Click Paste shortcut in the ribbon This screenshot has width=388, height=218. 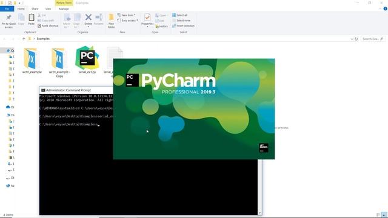tap(48, 25)
